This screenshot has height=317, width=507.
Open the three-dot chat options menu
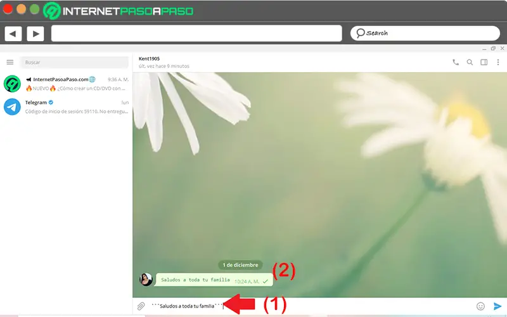tap(498, 62)
